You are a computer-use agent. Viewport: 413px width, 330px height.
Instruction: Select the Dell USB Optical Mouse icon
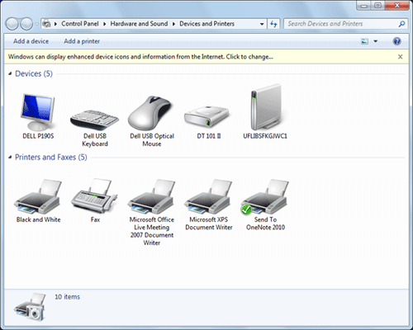click(150, 113)
